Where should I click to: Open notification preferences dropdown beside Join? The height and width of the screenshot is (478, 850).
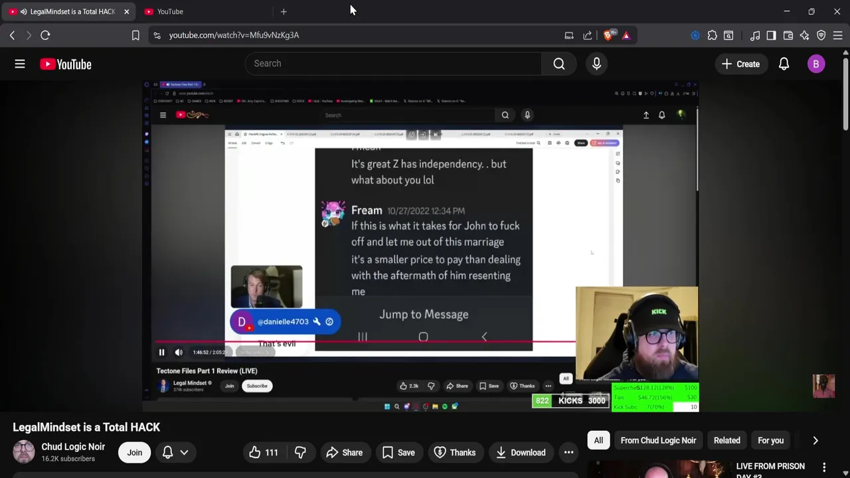coord(175,453)
